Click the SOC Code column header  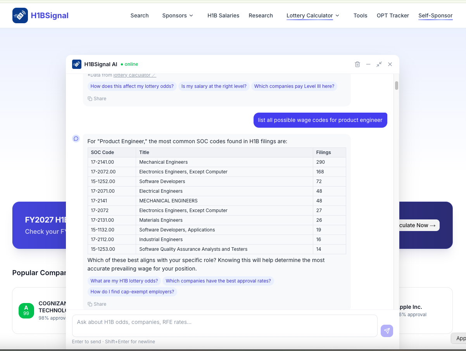(112, 152)
